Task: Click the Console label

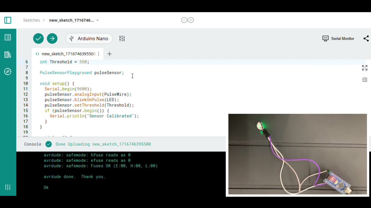Action: [33, 144]
